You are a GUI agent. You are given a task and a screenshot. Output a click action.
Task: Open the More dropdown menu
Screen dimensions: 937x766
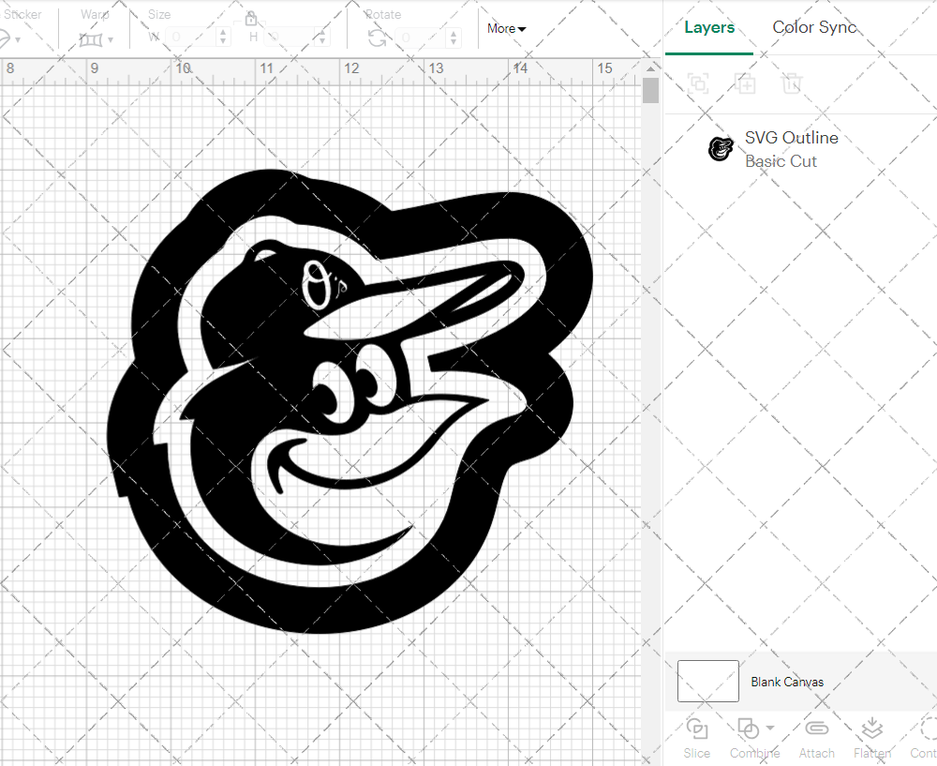click(x=506, y=29)
